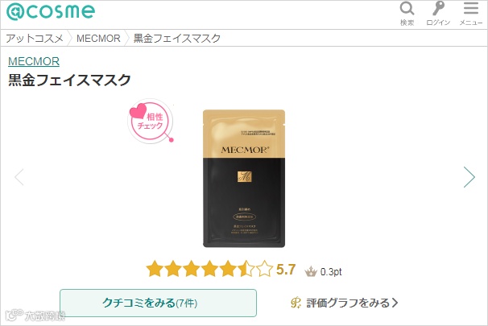Click クチコミをみる(7件) button
488x326 pixels.
tap(158, 303)
